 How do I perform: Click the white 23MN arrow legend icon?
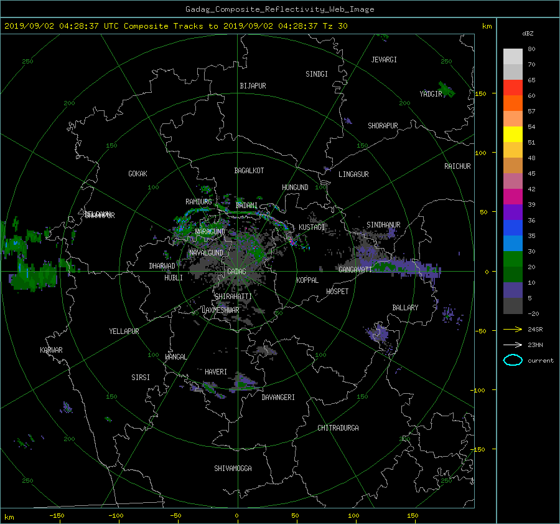pos(513,345)
